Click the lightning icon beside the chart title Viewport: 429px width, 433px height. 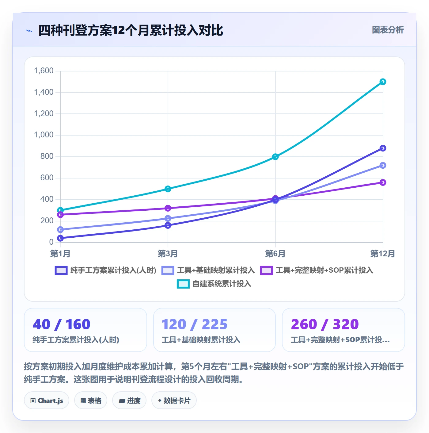(x=29, y=31)
